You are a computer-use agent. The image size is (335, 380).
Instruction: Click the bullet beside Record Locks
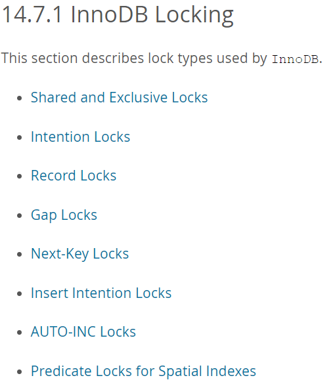coord(20,176)
